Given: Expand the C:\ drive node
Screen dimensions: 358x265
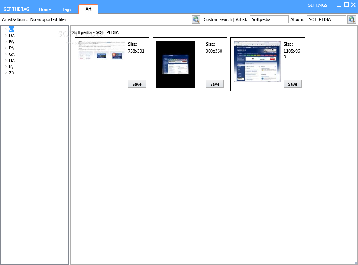Looking at the screenshot, I should coord(5,29).
